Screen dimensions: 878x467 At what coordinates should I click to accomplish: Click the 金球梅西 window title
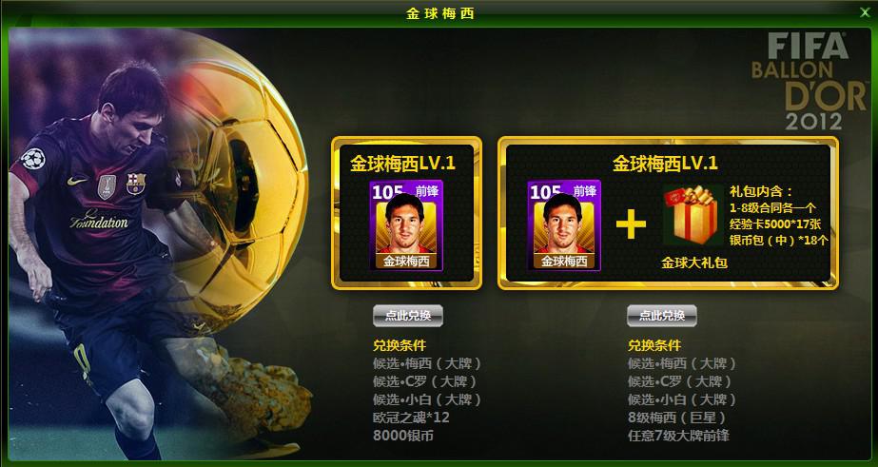(x=440, y=13)
